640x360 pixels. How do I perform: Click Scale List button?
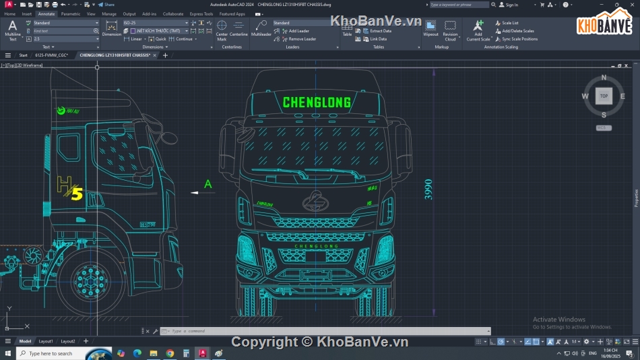[507, 23]
